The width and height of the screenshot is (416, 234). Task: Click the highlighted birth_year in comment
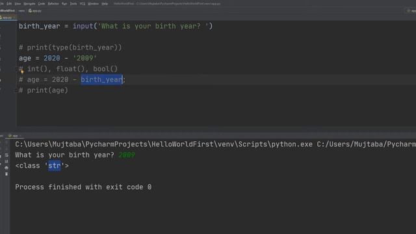[101, 79]
